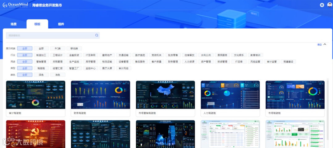
Task: Click 清空 to clear all filters
Action: point(319,45)
